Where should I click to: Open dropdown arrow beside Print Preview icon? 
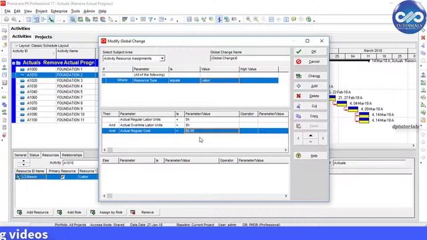click(x=19, y=20)
